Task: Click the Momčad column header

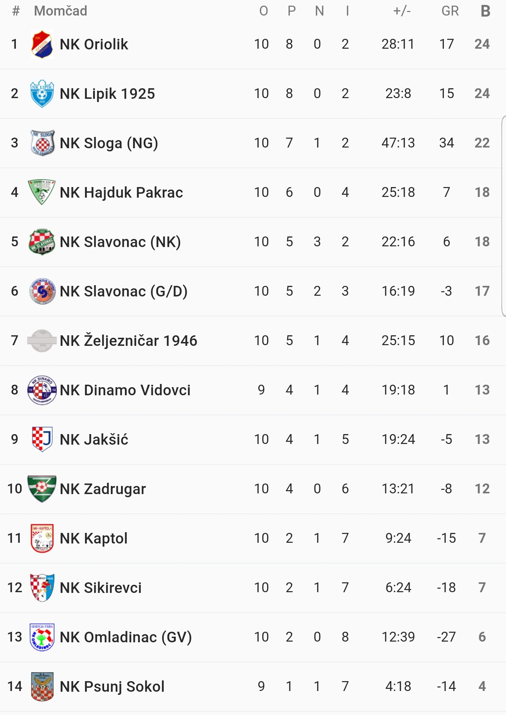Action: point(60,11)
